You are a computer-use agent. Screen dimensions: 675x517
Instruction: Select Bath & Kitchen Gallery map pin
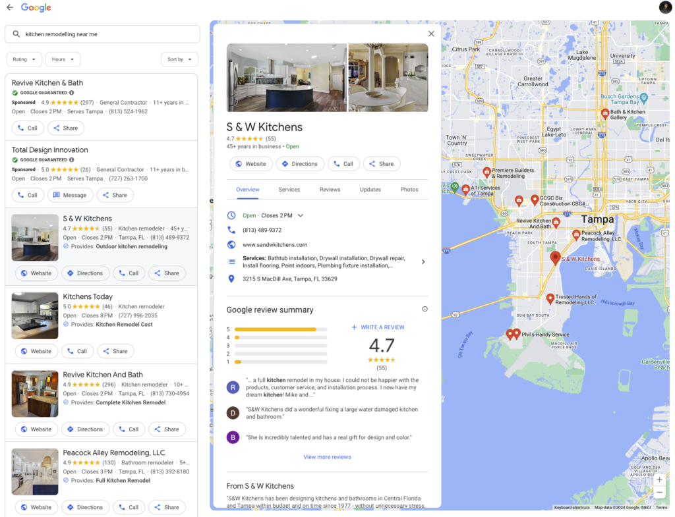(x=605, y=113)
